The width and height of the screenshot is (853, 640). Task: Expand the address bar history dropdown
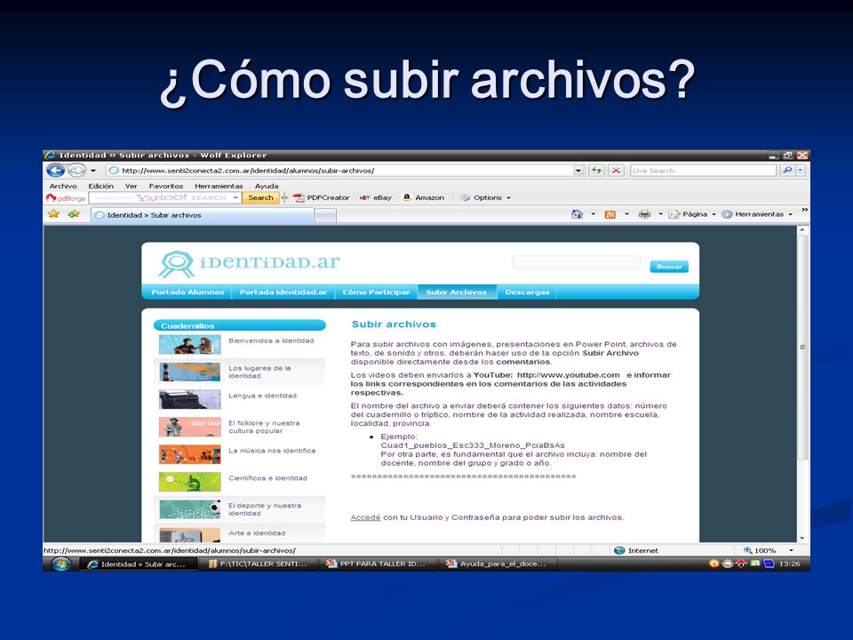(578, 171)
